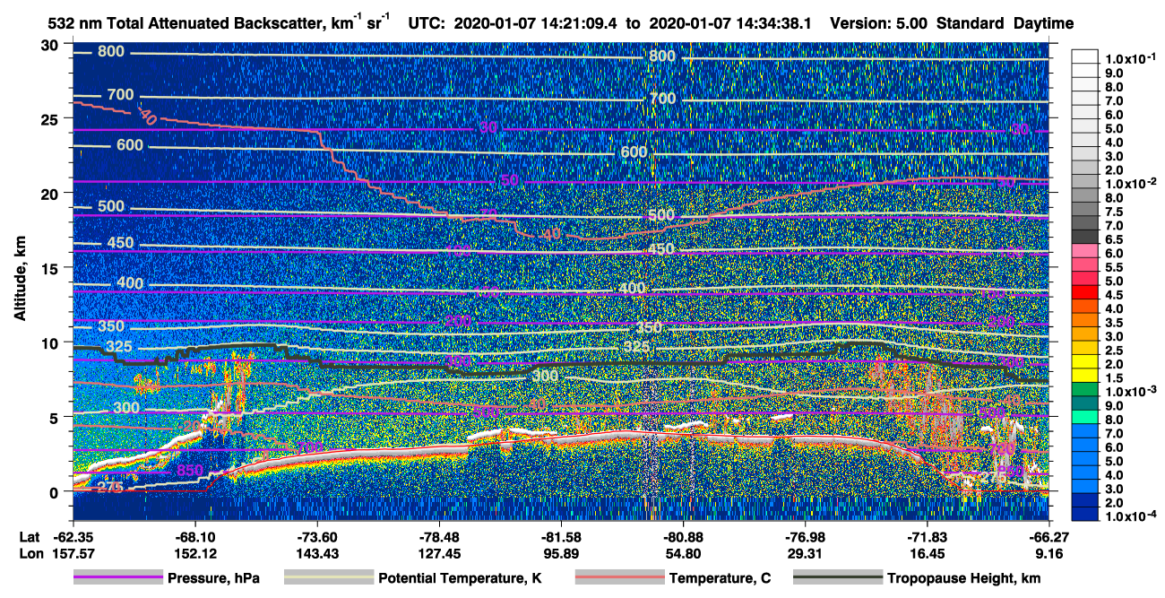This screenshot has width=1165, height=598.
Task: Click latitude value '-73.60'
Action: pyautogui.click(x=317, y=538)
